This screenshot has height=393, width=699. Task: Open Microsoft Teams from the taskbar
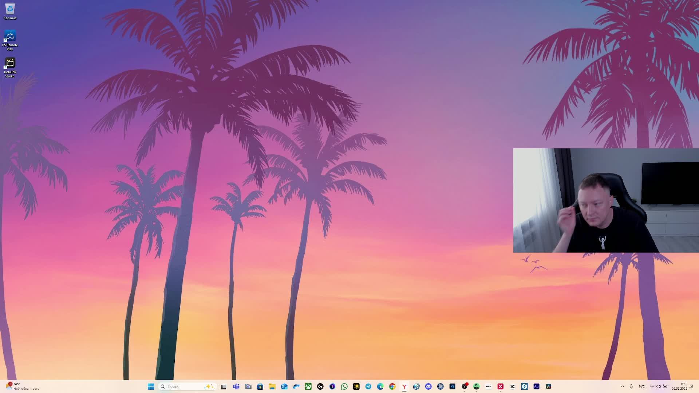tap(236, 386)
